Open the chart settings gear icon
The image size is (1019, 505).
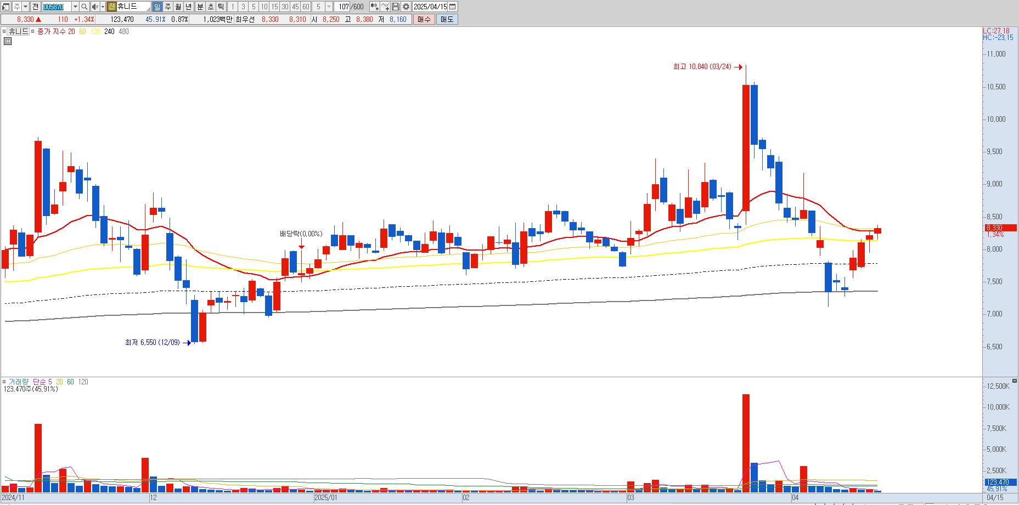[x=406, y=7]
